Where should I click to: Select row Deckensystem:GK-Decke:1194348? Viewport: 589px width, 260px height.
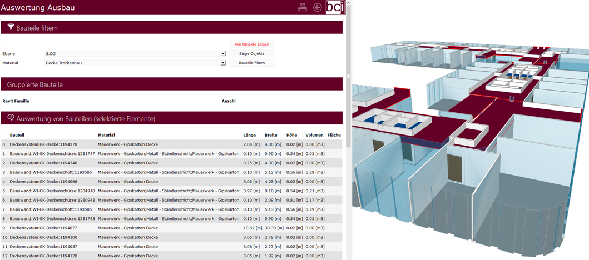click(172, 163)
